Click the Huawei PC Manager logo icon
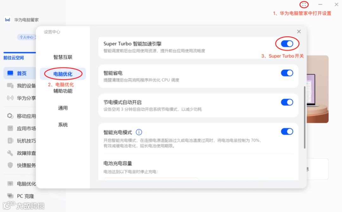Viewport: 342px width, 212px height. (x=7, y=20)
